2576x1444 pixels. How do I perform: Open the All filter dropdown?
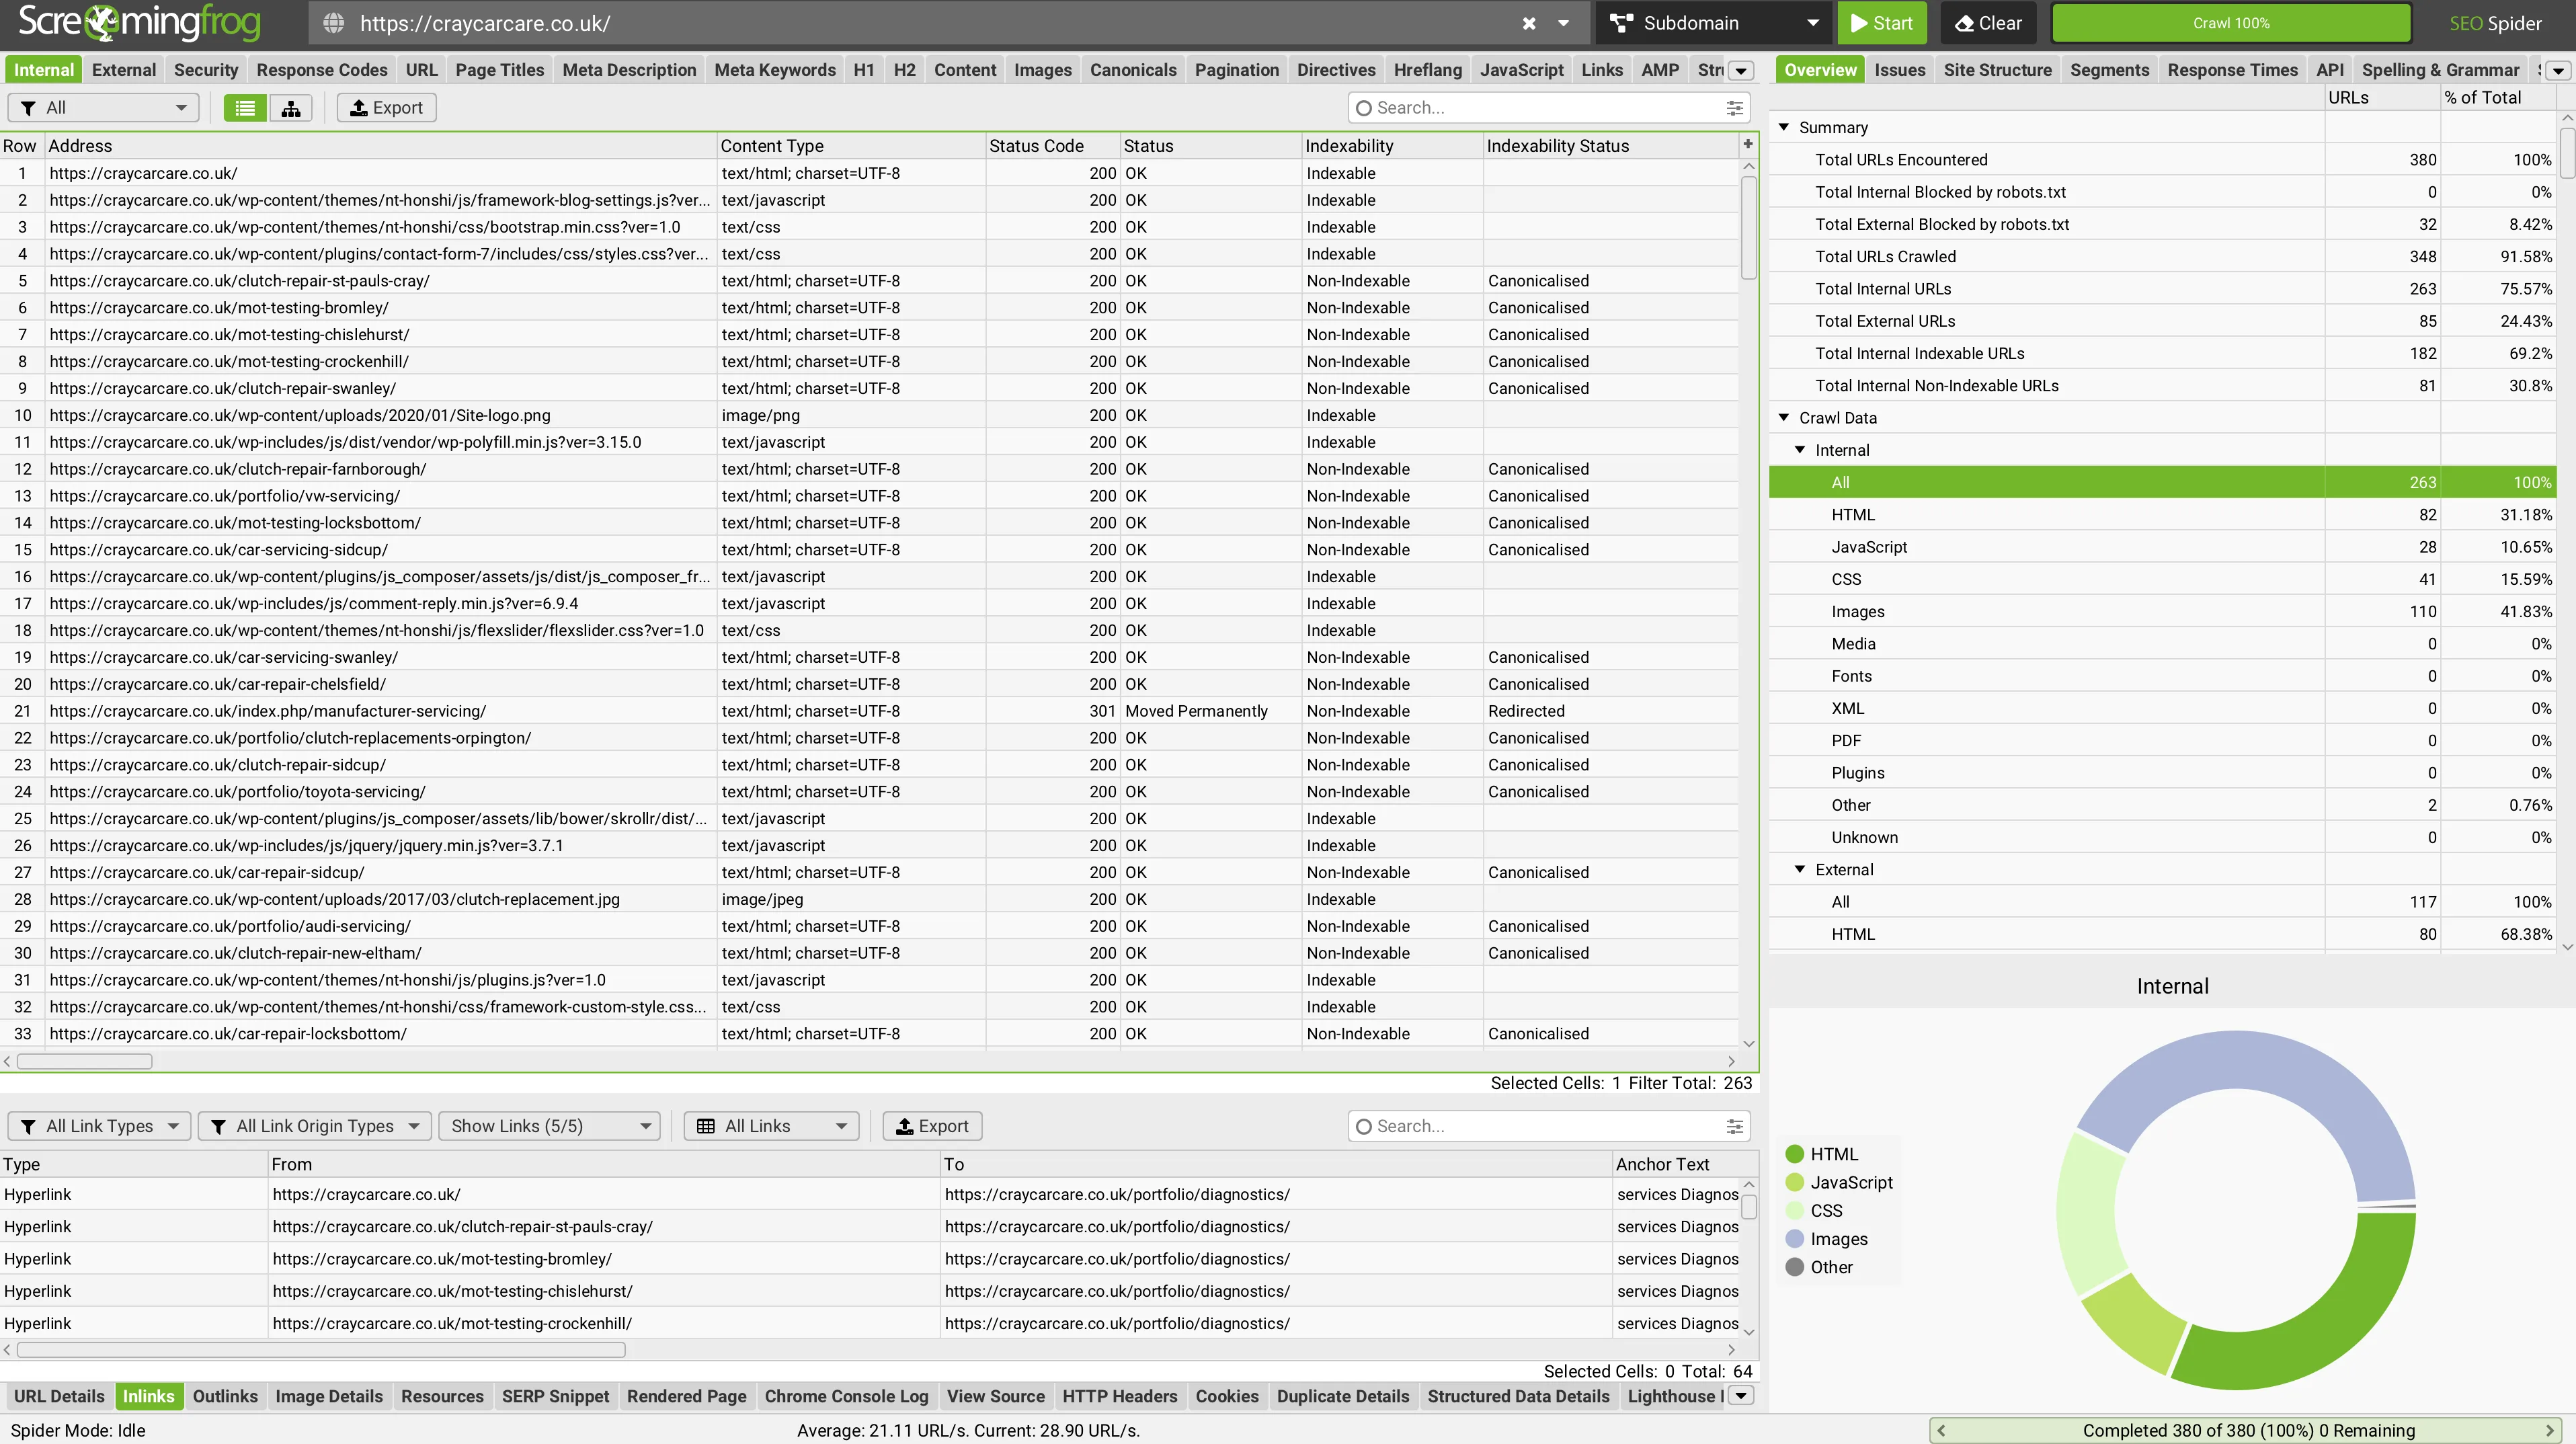(104, 108)
